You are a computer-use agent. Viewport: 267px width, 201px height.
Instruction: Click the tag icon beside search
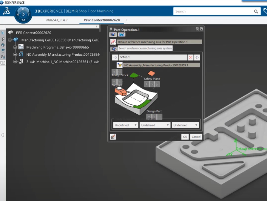pos(265,11)
